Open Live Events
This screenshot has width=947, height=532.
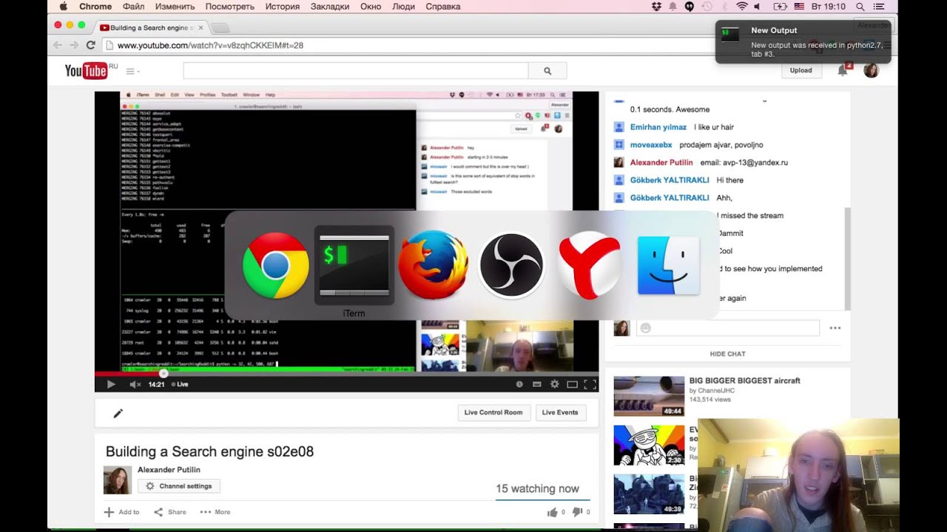click(x=560, y=412)
